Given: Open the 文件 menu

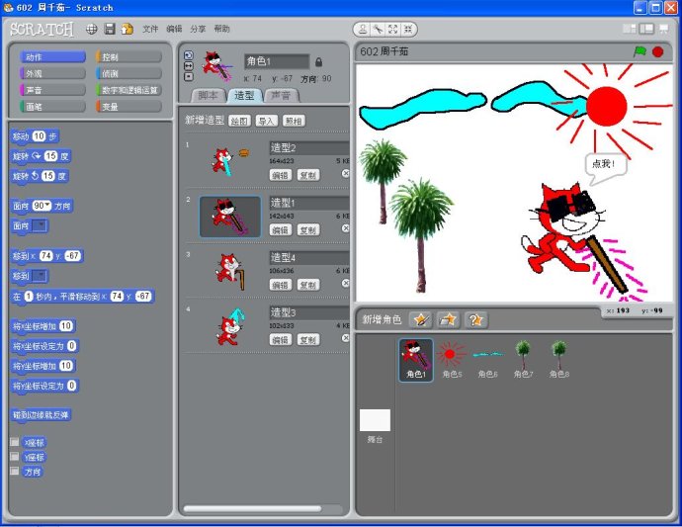Looking at the screenshot, I should (150, 29).
